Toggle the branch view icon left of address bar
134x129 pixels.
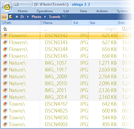point(4,17)
